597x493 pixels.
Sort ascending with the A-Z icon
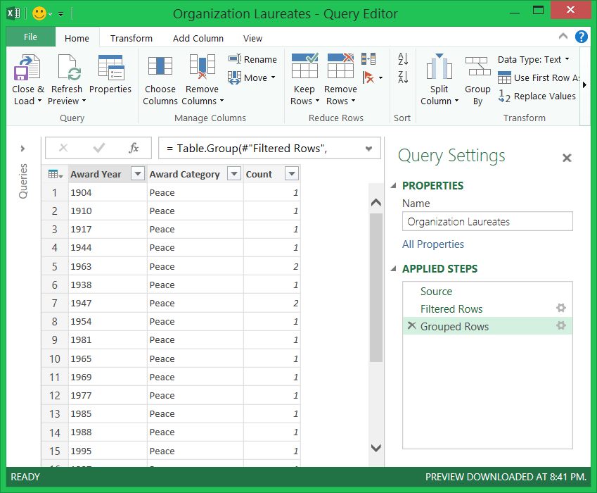(403, 59)
